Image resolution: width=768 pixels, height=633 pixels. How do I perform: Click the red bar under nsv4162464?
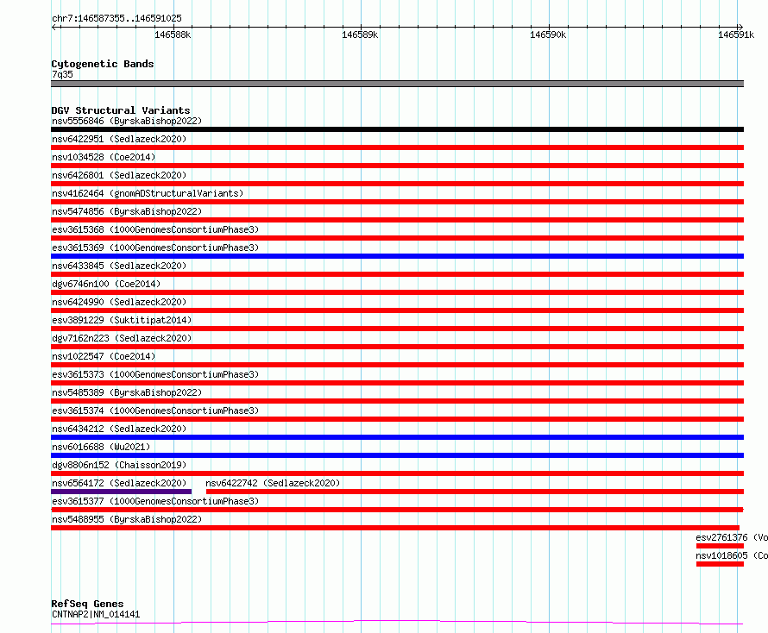[x=397, y=202]
